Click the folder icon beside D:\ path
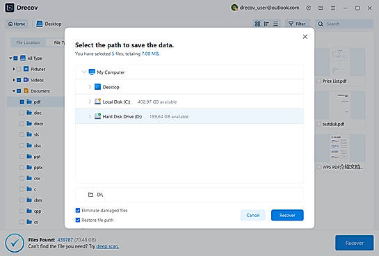Screen dimensions: 379x256 click(x=90, y=195)
